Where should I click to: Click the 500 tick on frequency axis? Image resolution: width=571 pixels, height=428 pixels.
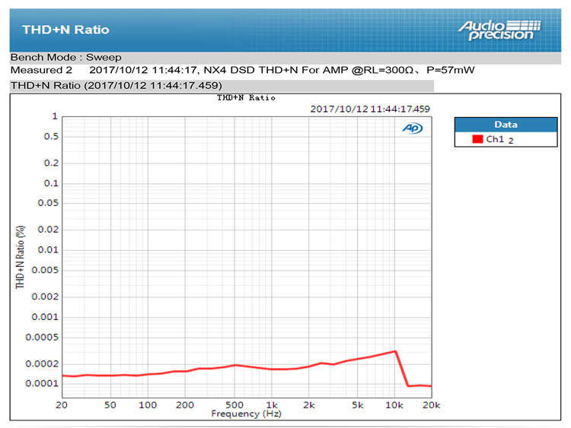pos(234,404)
